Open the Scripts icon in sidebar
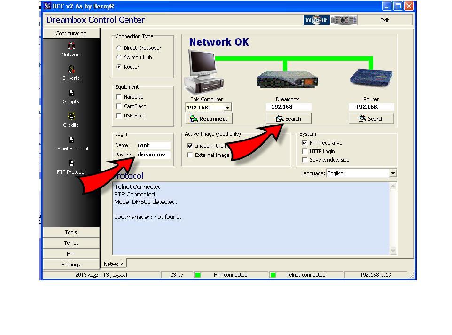Screen dimensions: 452x335 point(71,93)
